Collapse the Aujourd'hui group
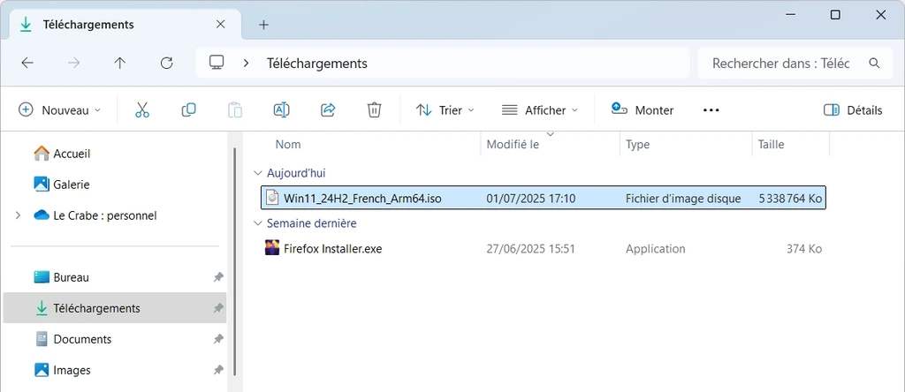 click(x=257, y=173)
